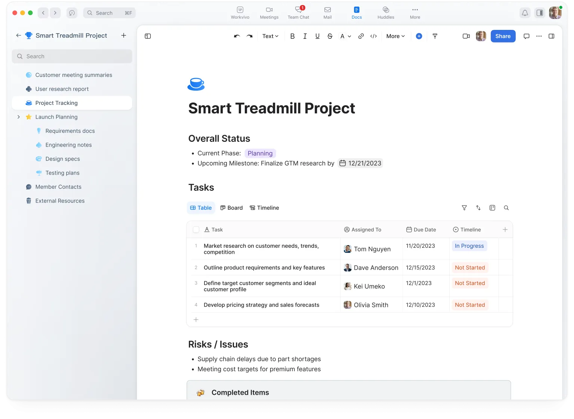574x419 pixels.
Task: Check the select-all checkbox in Task header
Action: [196, 229]
